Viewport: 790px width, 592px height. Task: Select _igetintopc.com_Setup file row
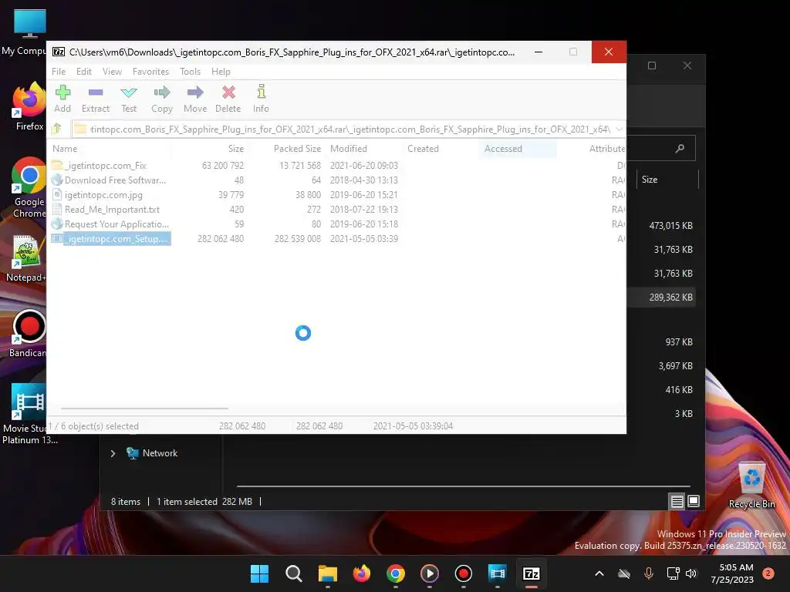tap(336, 239)
